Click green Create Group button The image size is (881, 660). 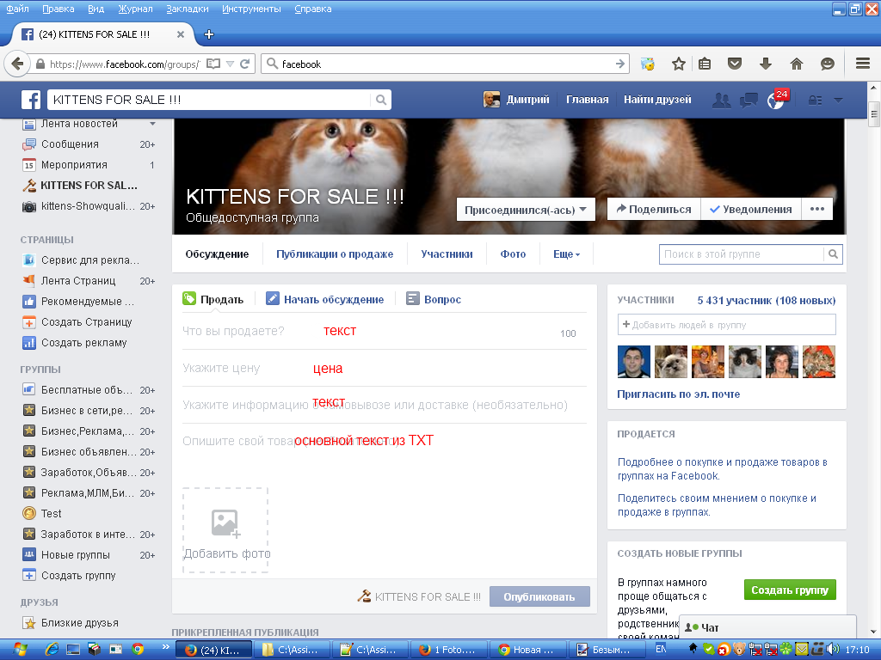point(790,590)
